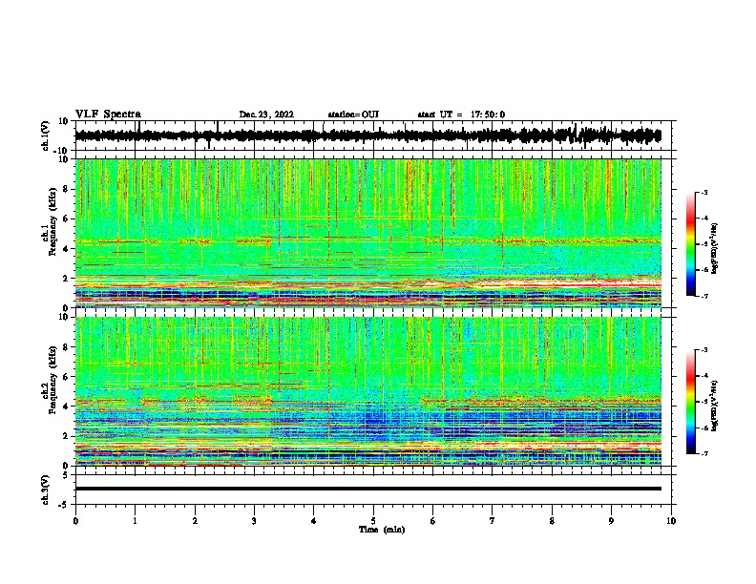
Task: Click inside the ch.2 spectrogram panel
Action: [x=367, y=391]
